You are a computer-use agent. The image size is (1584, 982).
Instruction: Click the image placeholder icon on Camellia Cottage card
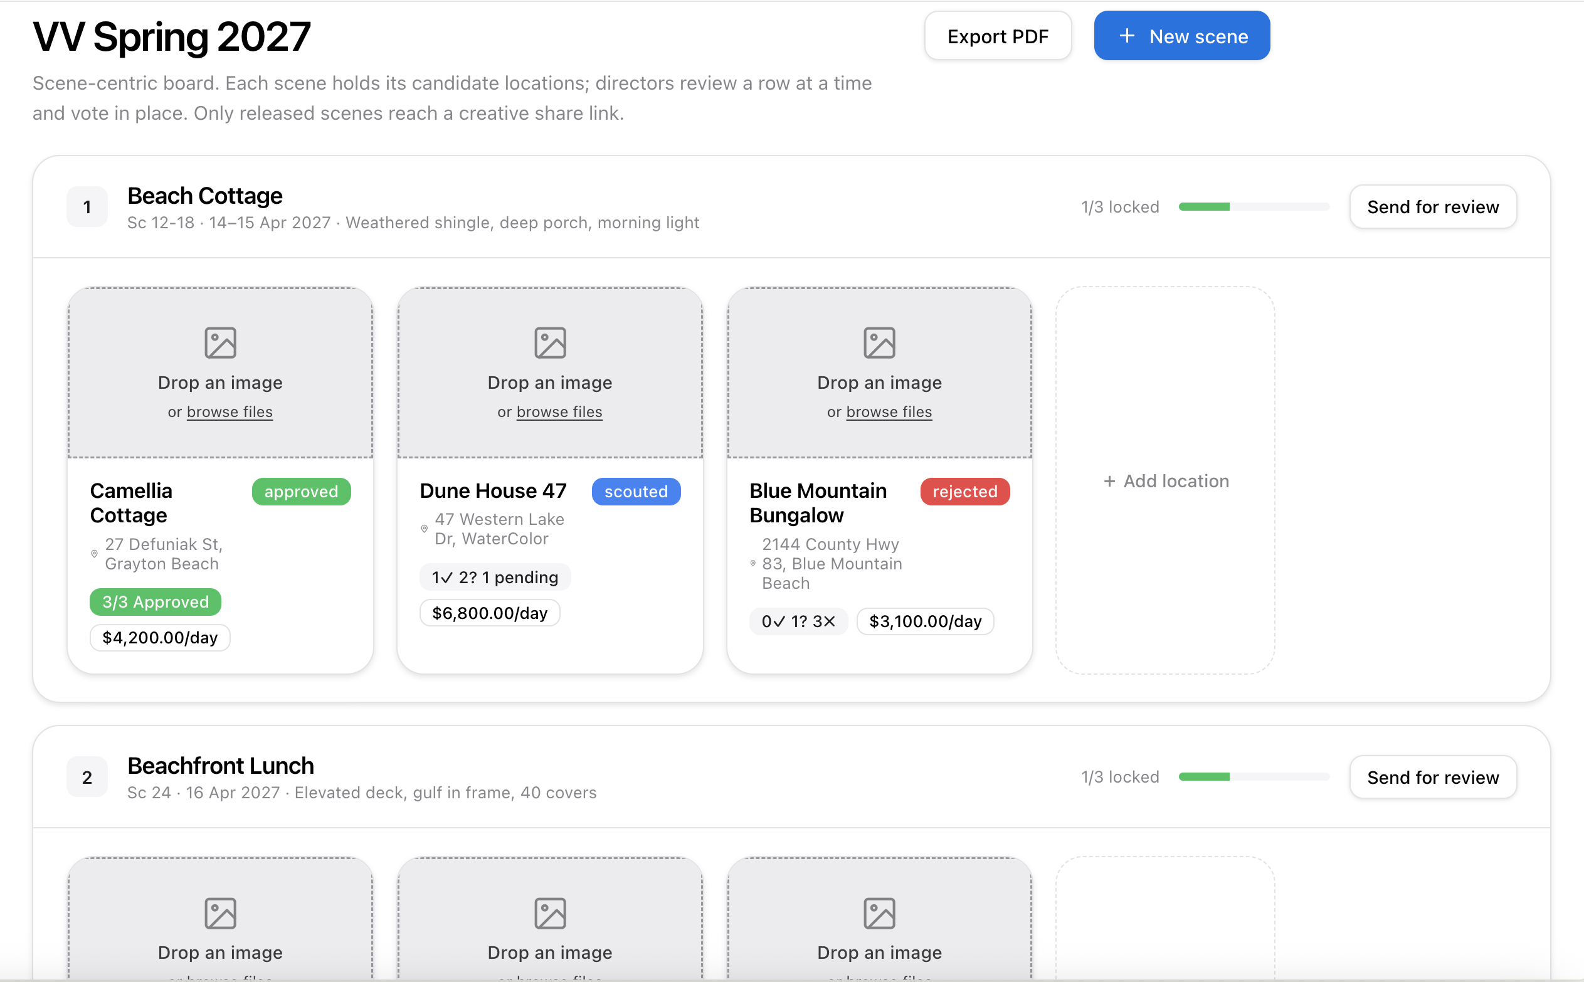pyautogui.click(x=220, y=343)
